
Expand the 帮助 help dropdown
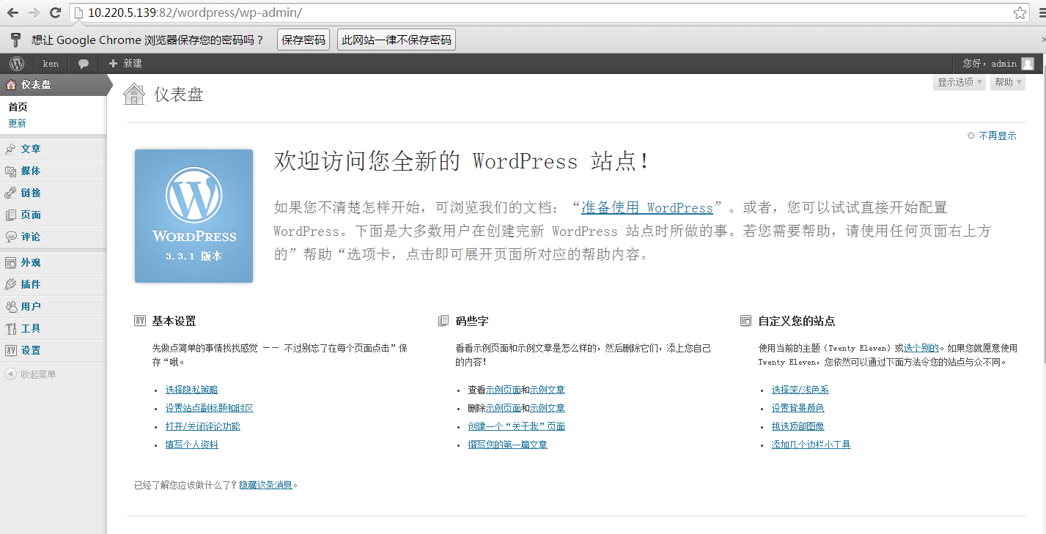point(1008,82)
